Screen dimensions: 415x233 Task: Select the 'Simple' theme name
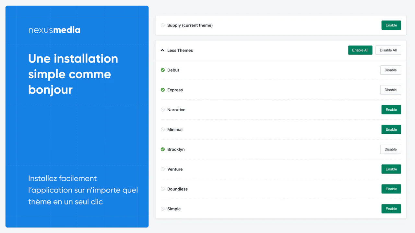pos(174,209)
